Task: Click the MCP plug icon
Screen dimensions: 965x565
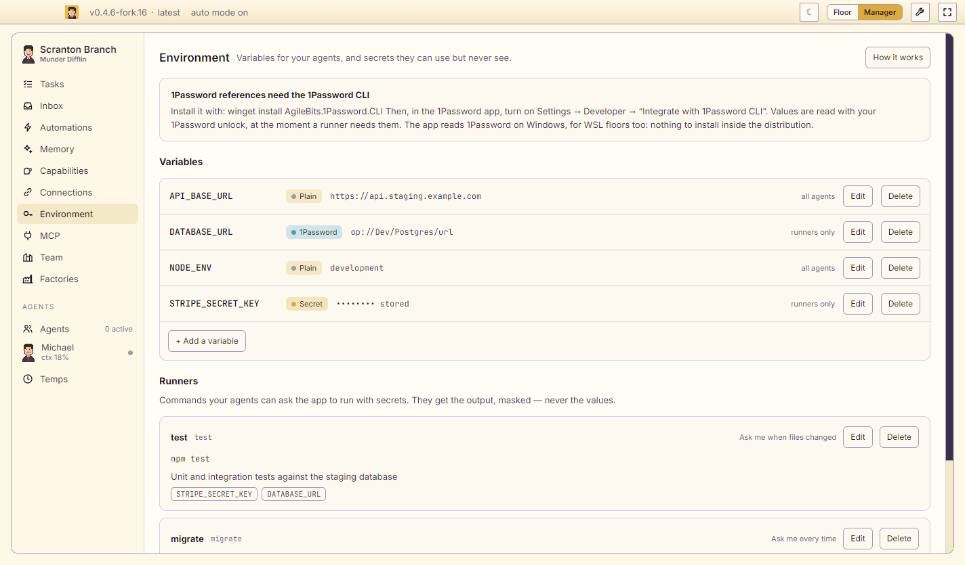Action: tap(28, 236)
